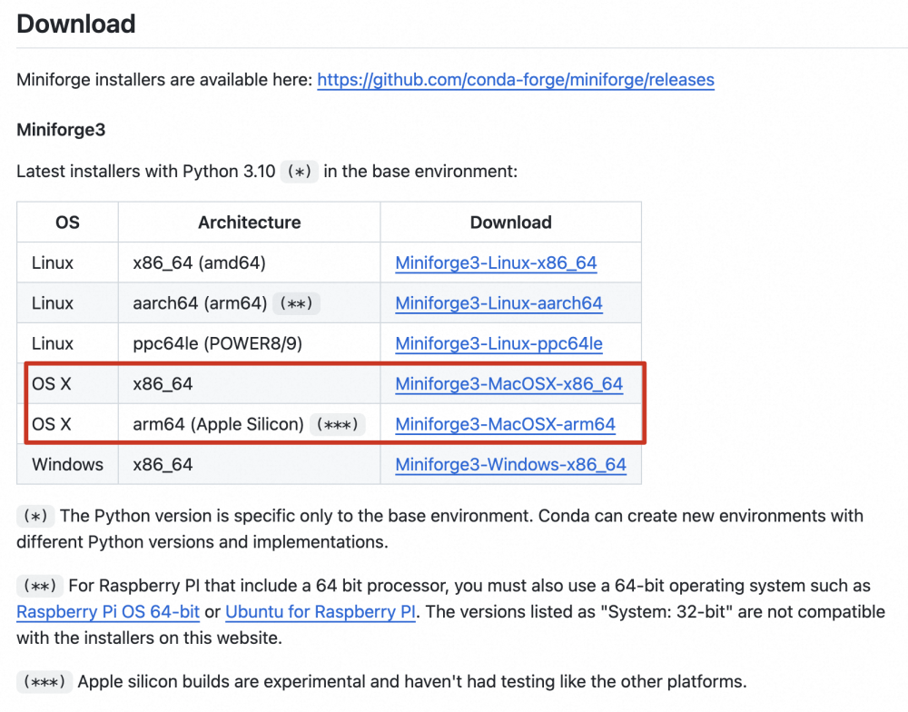Download the Miniforge3-Windows-x86_64 installer
This screenshot has width=908, height=712.
(510, 464)
